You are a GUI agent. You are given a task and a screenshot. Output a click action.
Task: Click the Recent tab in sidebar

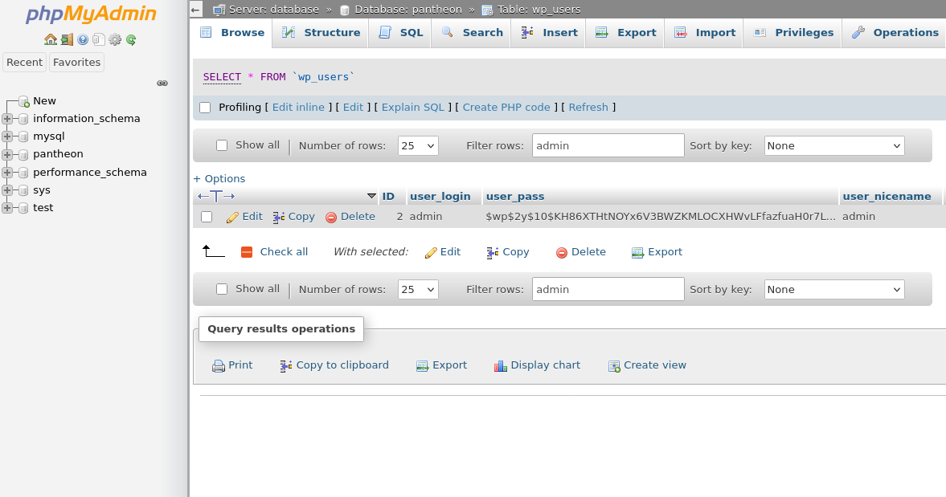(x=24, y=63)
